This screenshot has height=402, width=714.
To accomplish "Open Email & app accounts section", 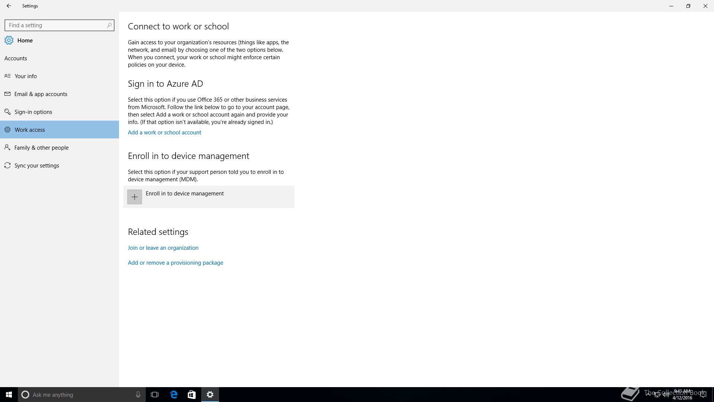I will [x=41, y=94].
